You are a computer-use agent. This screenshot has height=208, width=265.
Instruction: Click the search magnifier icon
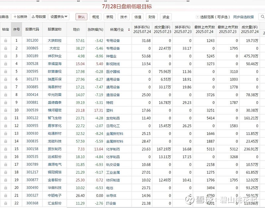click(262, 17)
